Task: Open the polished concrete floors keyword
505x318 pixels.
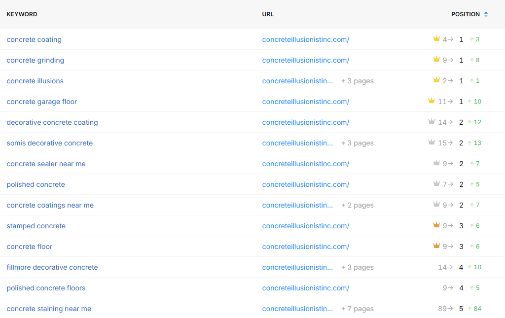Action: point(46,288)
